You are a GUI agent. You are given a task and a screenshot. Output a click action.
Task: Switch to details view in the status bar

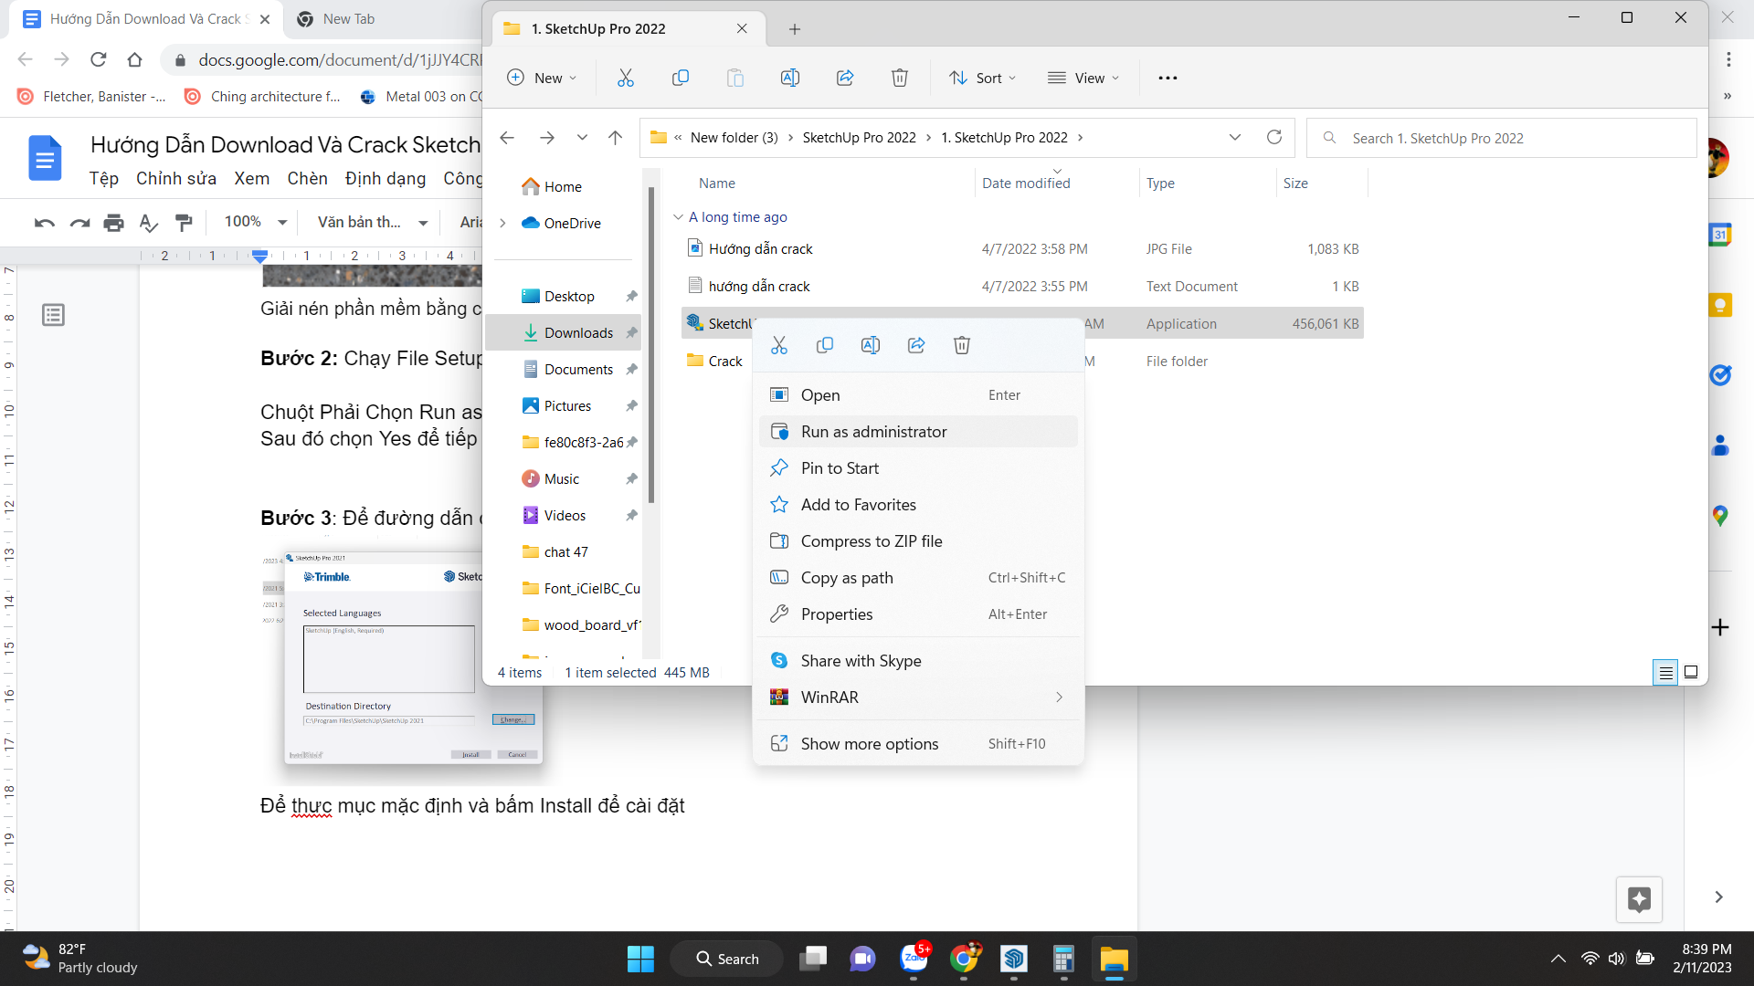point(1665,672)
